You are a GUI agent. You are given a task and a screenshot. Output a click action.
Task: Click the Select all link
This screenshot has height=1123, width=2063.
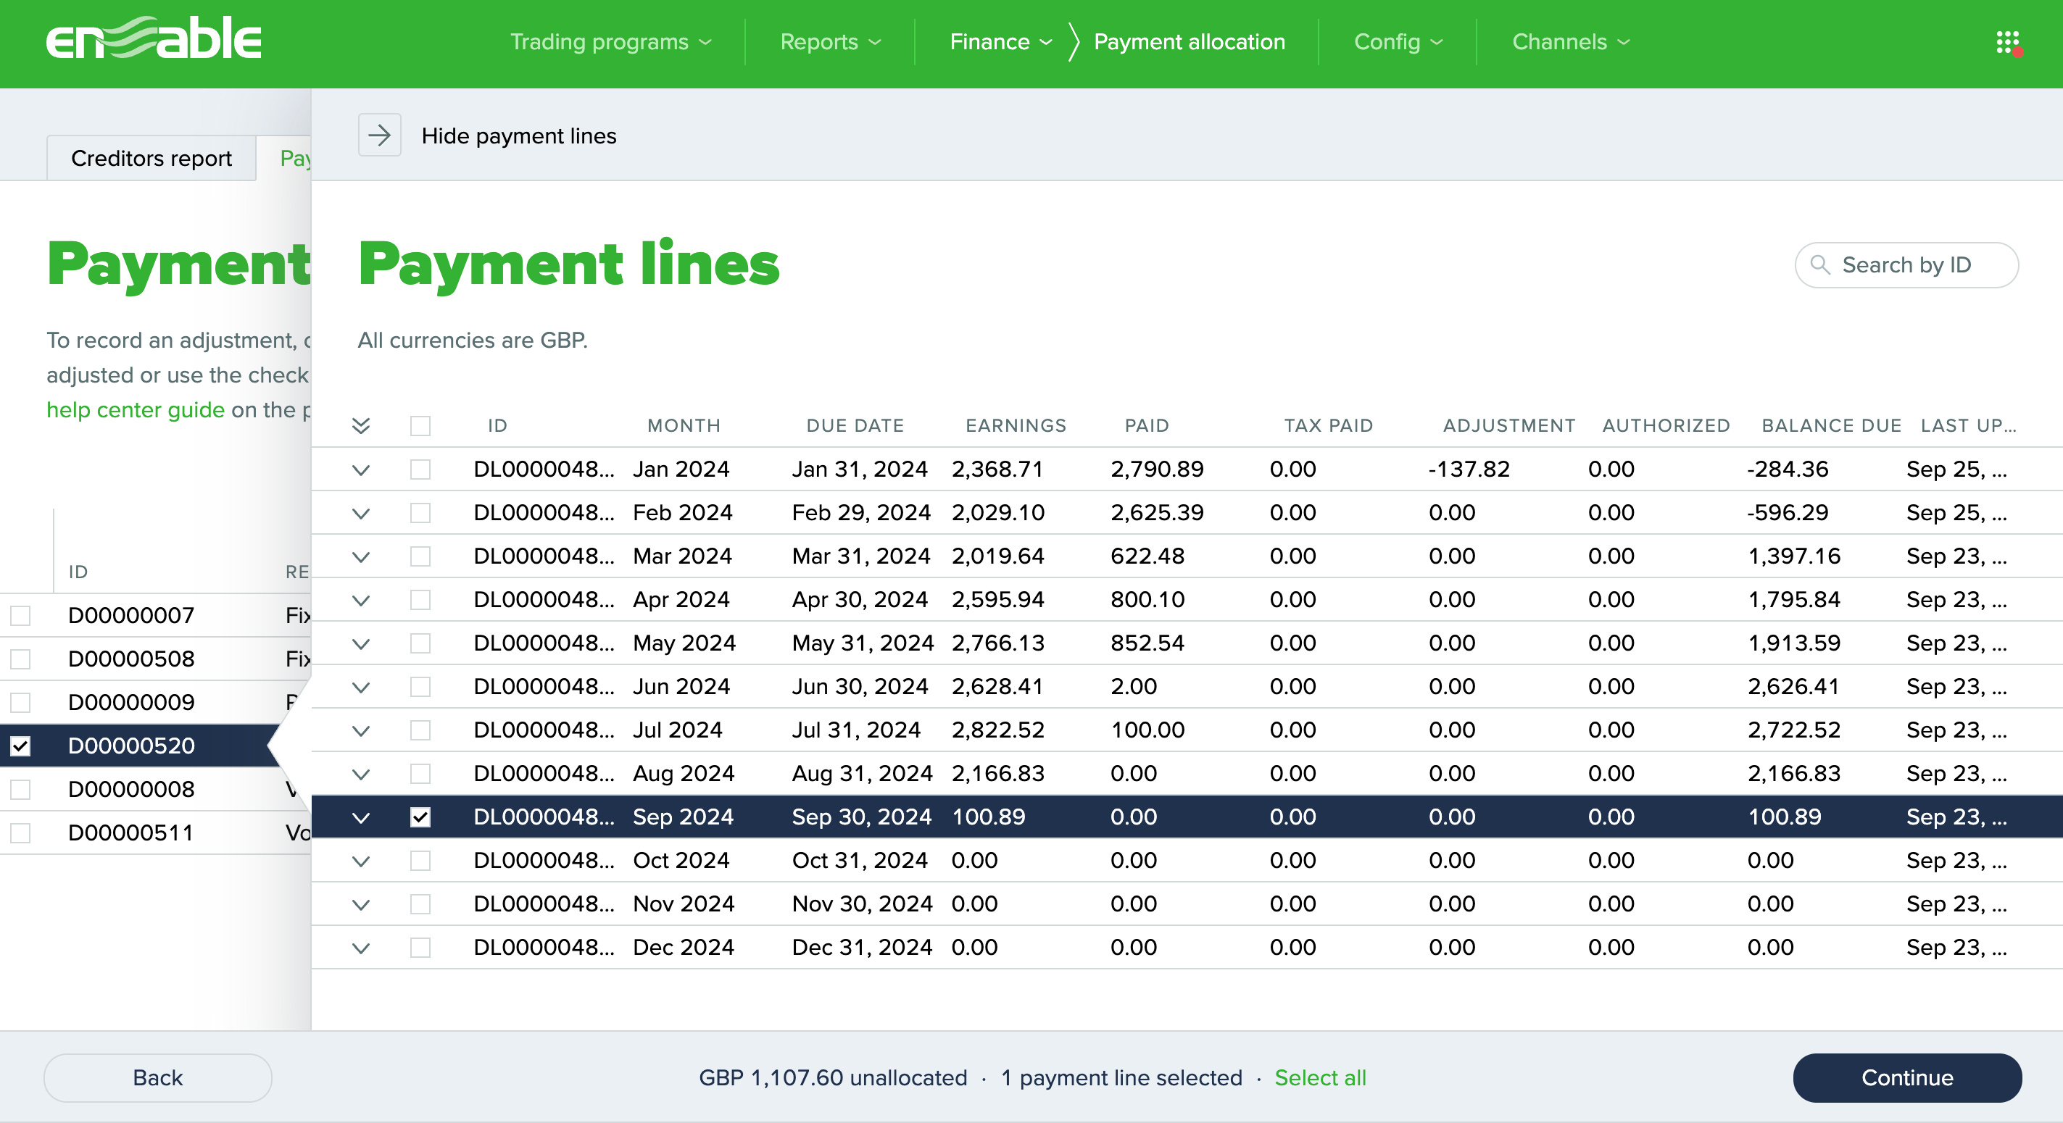click(1320, 1077)
